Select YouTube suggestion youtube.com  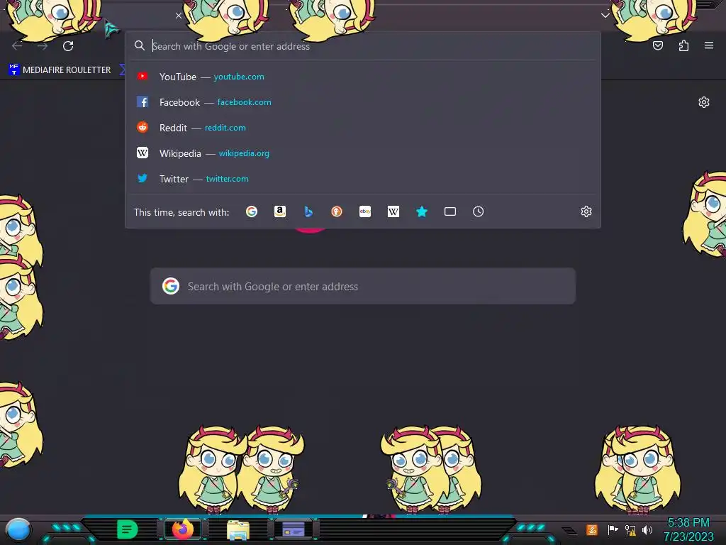pos(363,77)
